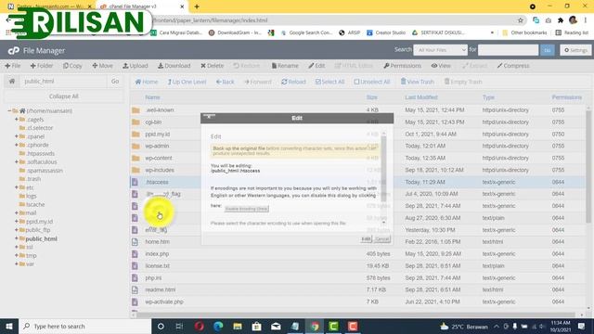The width and height of the screenshot is (594, 334).
Task: Expand the public_ftp tree folder
Action: tap(17, 230)
